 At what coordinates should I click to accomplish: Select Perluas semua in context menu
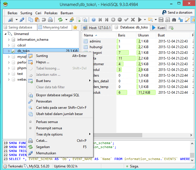[60, 122]
